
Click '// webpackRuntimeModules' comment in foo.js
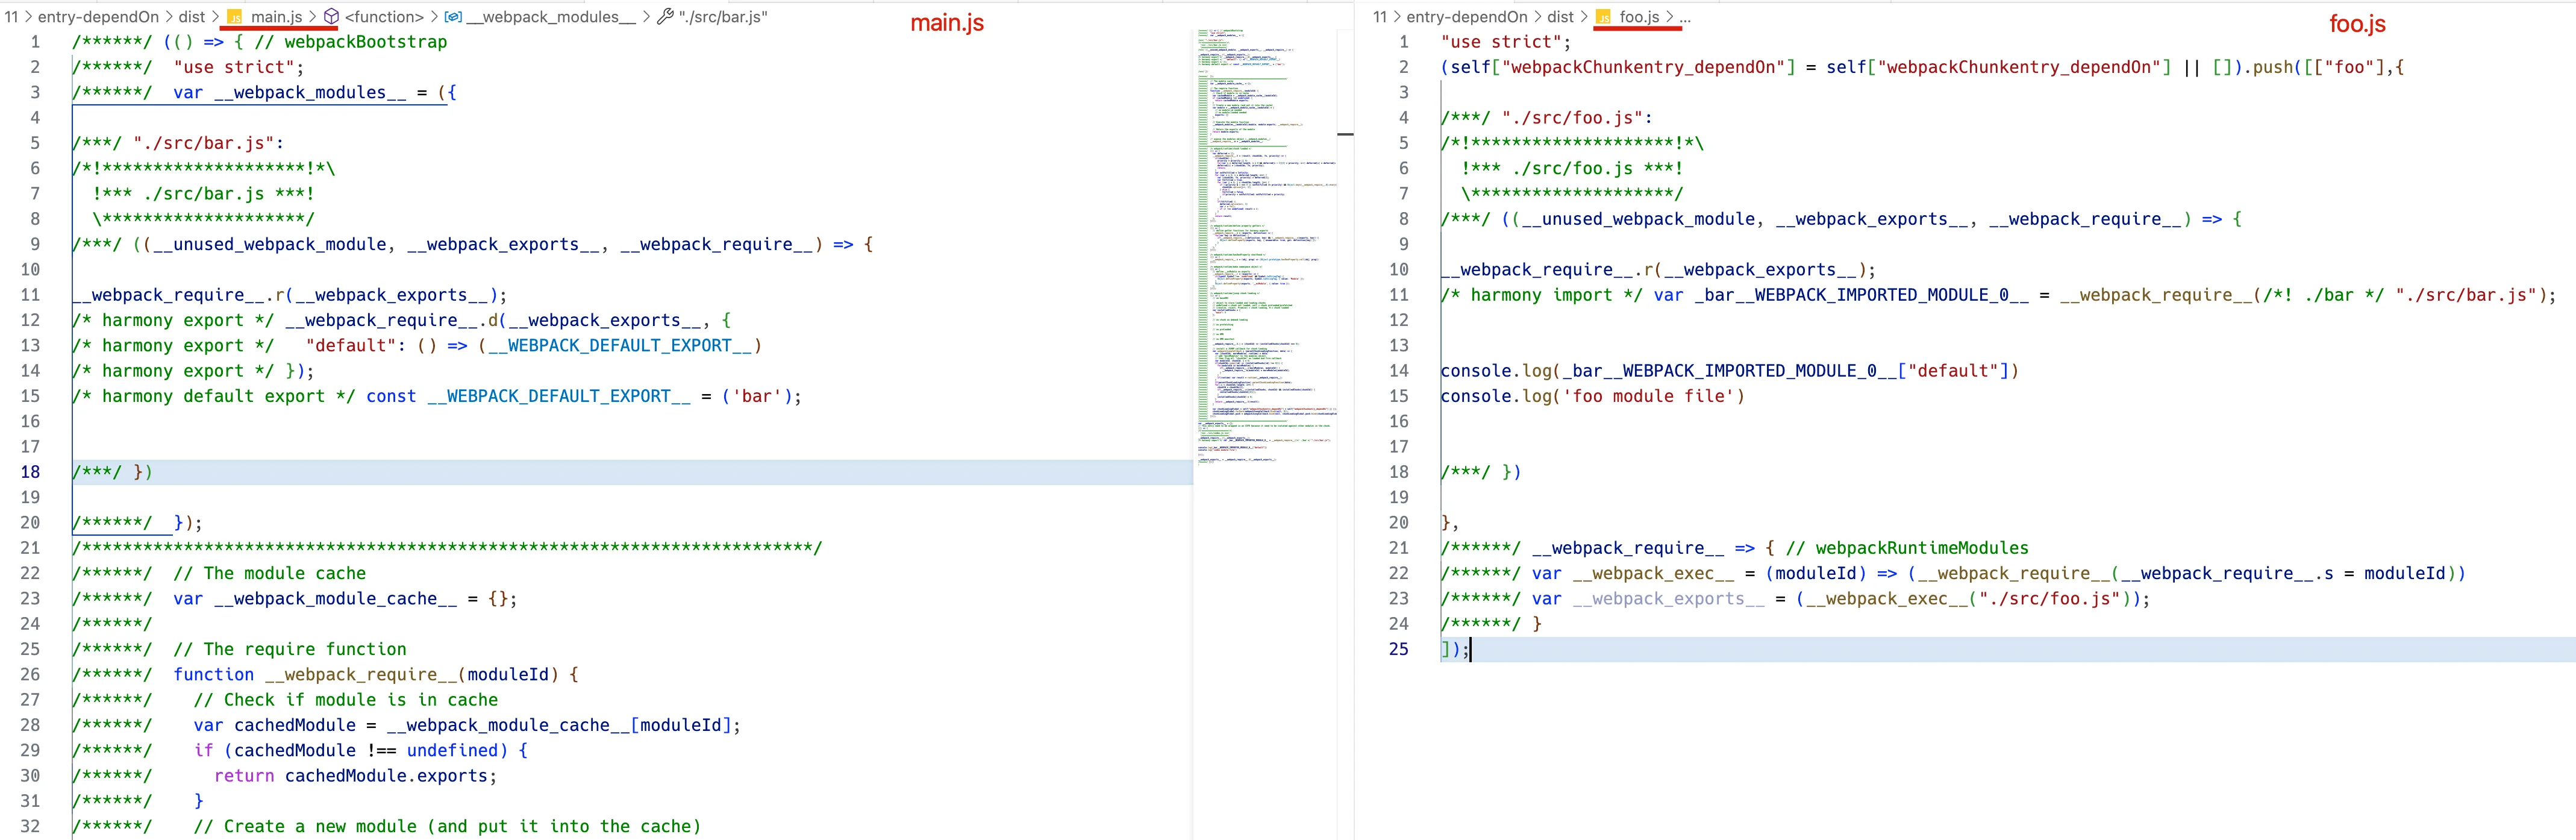1908,548
